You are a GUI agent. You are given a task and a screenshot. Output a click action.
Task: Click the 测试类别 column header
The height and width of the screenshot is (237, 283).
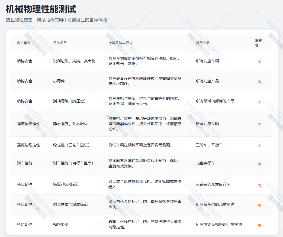click(x=24, y=43)
